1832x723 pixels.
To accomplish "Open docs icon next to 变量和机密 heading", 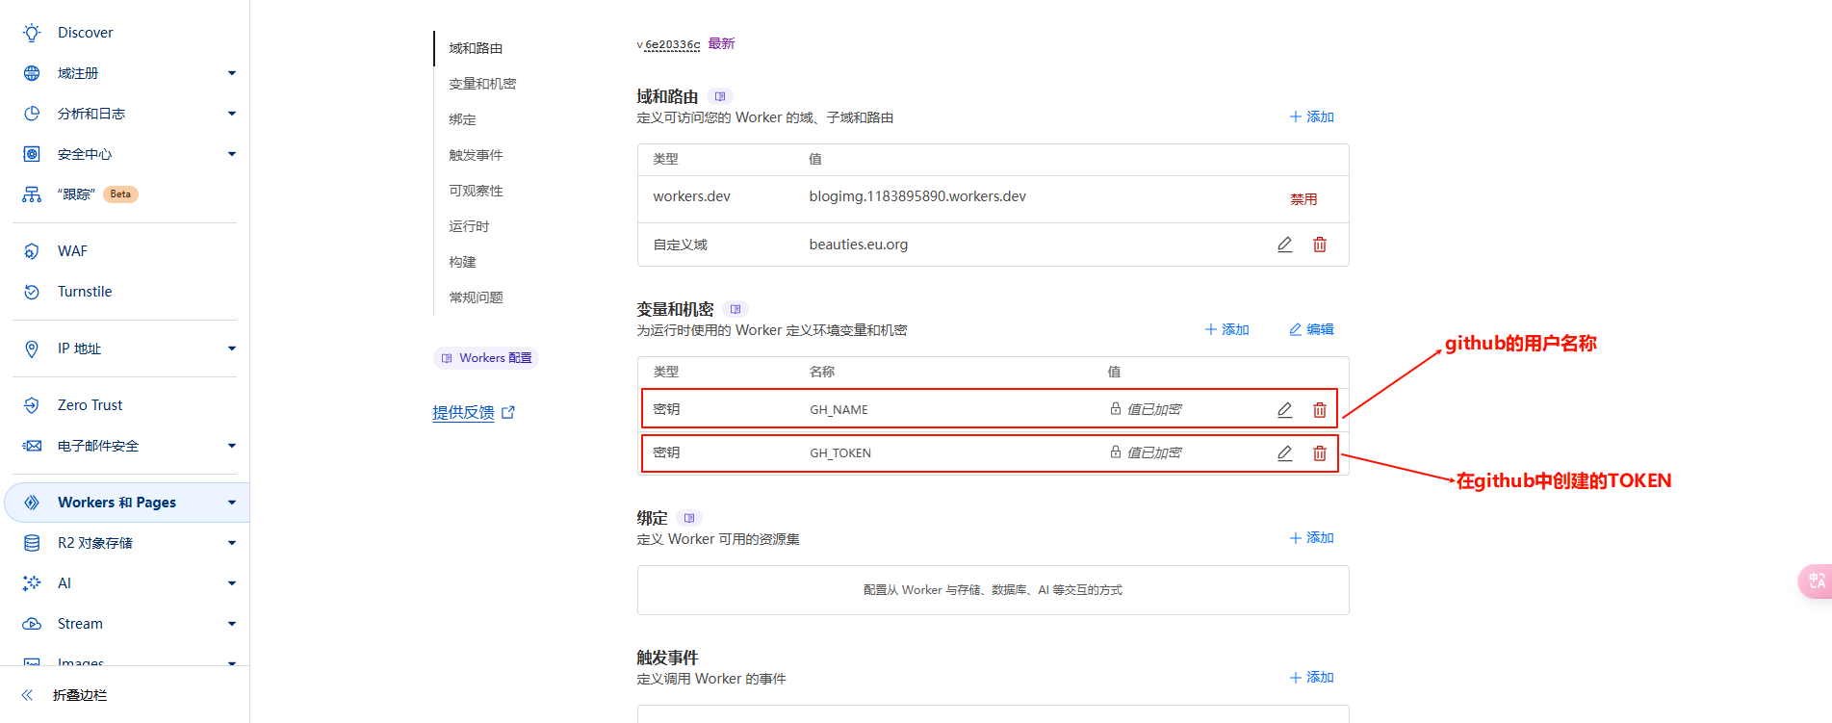I will point(735,309).
